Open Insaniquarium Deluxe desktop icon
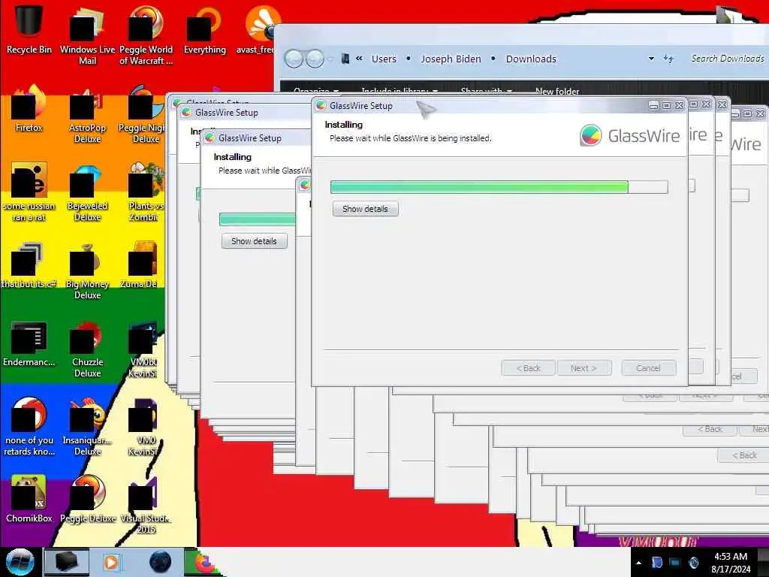769x577 pixels. click(87, 427)
